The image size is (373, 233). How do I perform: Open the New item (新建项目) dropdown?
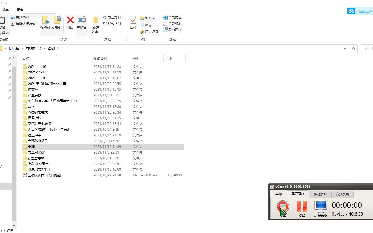pyautogui.click(x=113, y=18)
